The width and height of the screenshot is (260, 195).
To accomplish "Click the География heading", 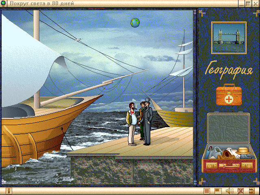I will click(229, 70).
